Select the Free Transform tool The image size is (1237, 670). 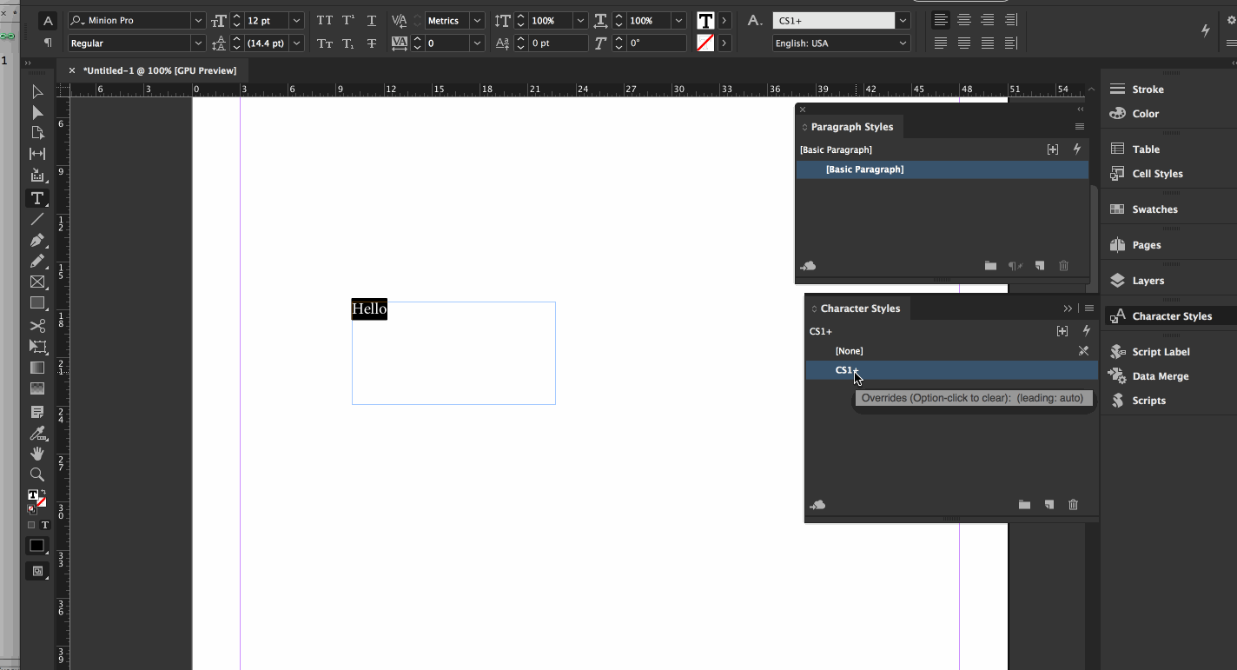pos(37,347)
